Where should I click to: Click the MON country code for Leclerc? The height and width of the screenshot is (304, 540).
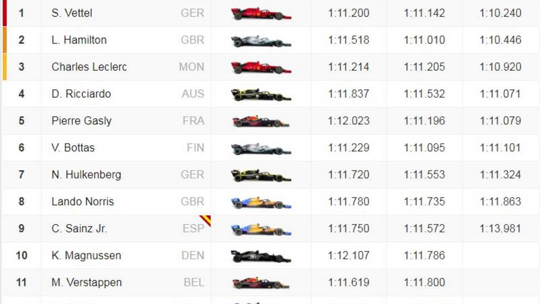pos(192,67)
